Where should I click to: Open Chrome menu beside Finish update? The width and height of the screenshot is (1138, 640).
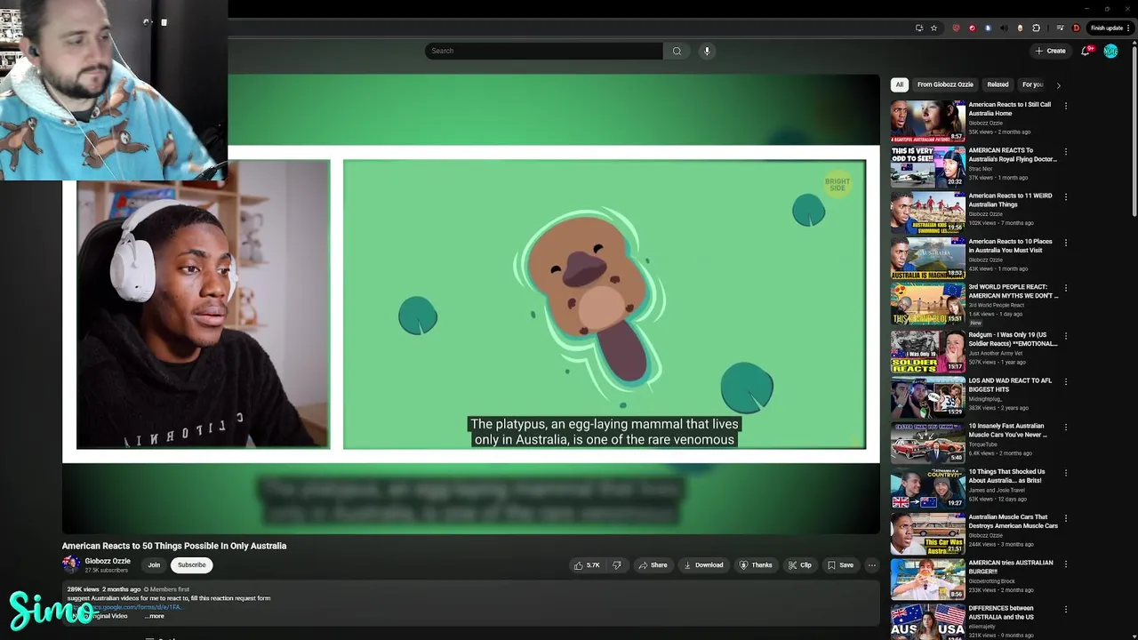1129,28
